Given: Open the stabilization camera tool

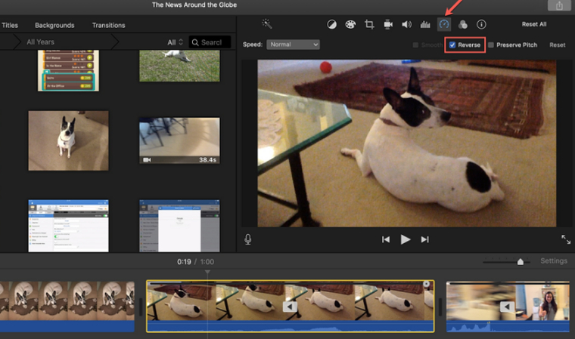Looking at the screenshot, I should (388, 24).
